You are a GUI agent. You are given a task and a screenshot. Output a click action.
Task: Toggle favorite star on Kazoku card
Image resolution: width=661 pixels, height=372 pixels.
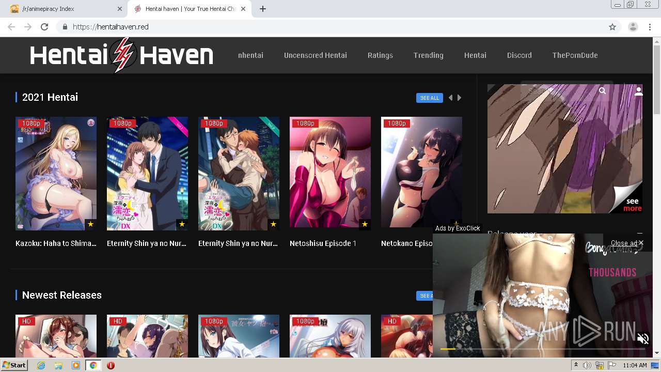pos(90,224)
